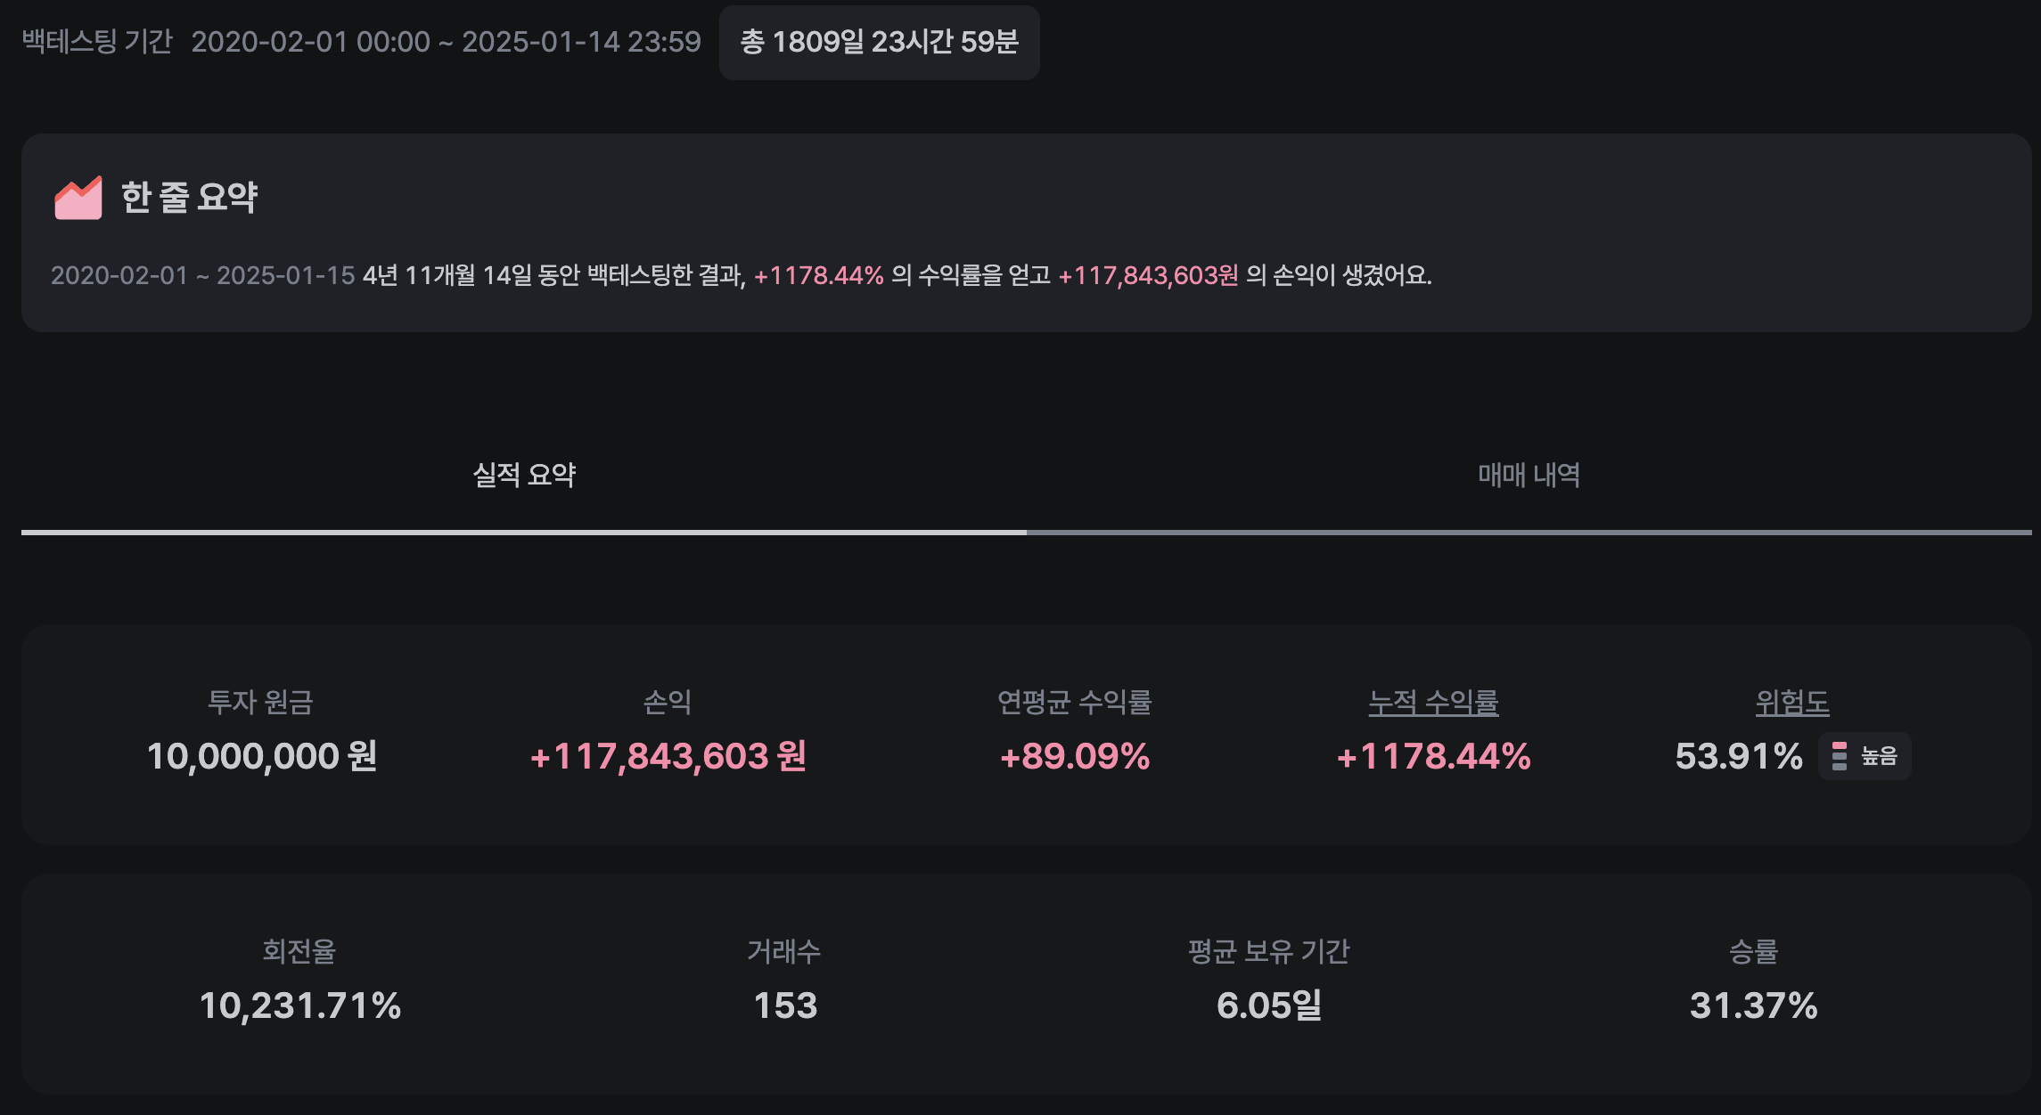Click the backtesting date range 2020-02-01 ~ 2025-01-14
Viewport: 2041px width, 1115px height.
pos(446,42)
